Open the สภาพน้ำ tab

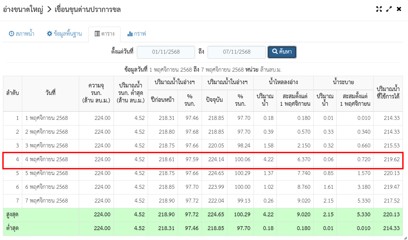point(22,34)
